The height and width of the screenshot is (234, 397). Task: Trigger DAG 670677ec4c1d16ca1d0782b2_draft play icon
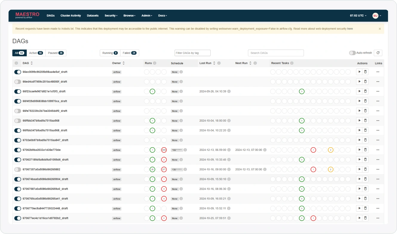point(359,218)
